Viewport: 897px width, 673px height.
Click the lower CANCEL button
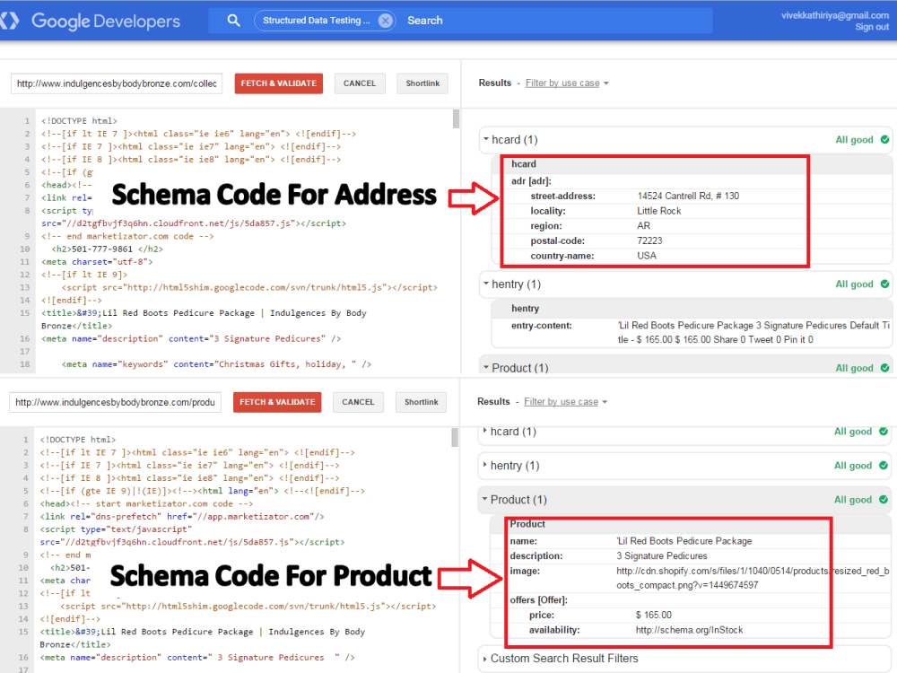tap(358, 402)
